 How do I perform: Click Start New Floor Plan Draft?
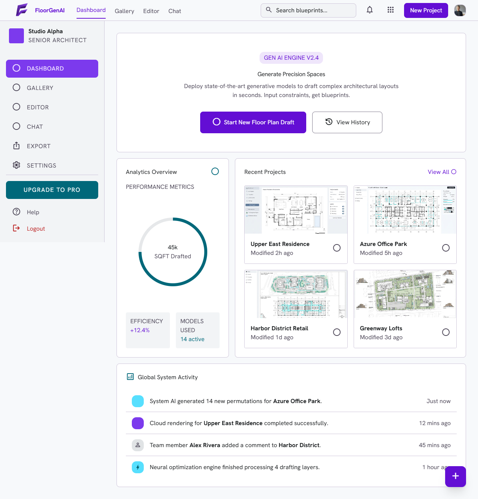coord(253,122)
